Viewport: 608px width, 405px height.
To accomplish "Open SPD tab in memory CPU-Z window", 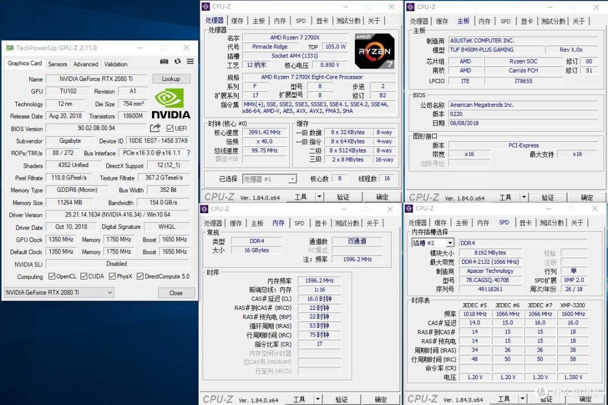I will (299, 223).
